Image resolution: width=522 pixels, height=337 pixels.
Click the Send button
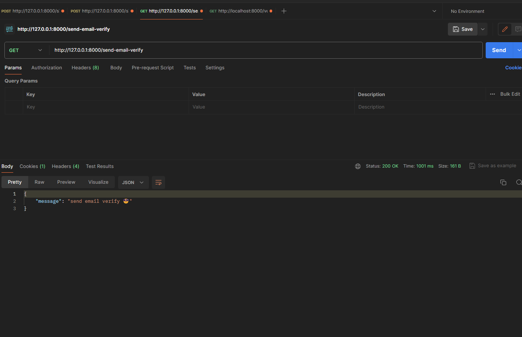point(499,50)
